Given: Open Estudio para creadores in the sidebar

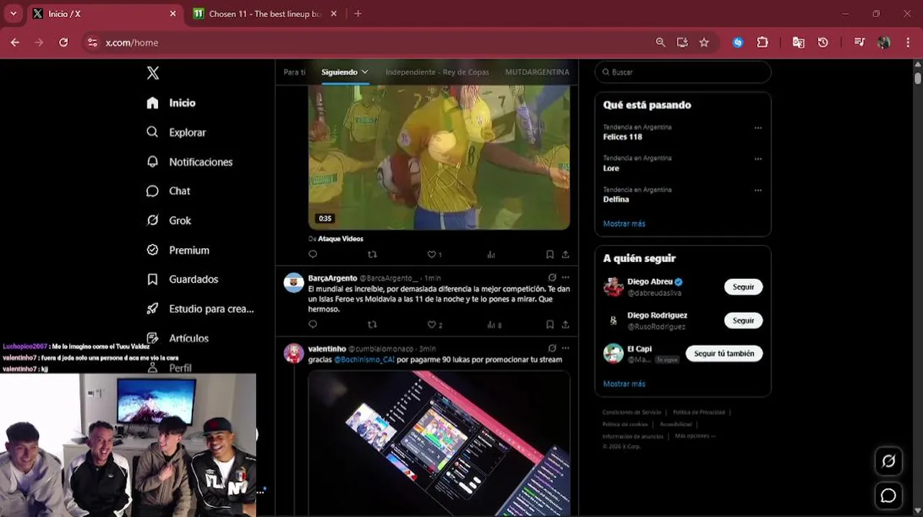Looking at the screenshot, I should point(211,309).
